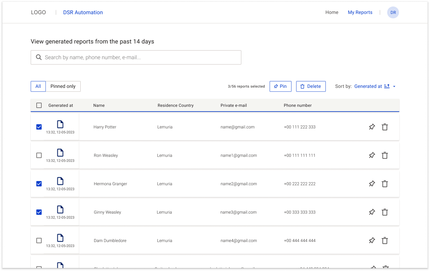The image size is (430, 271).
Task: Click the Delete button for selected reports
Action: tap(311, 86)
